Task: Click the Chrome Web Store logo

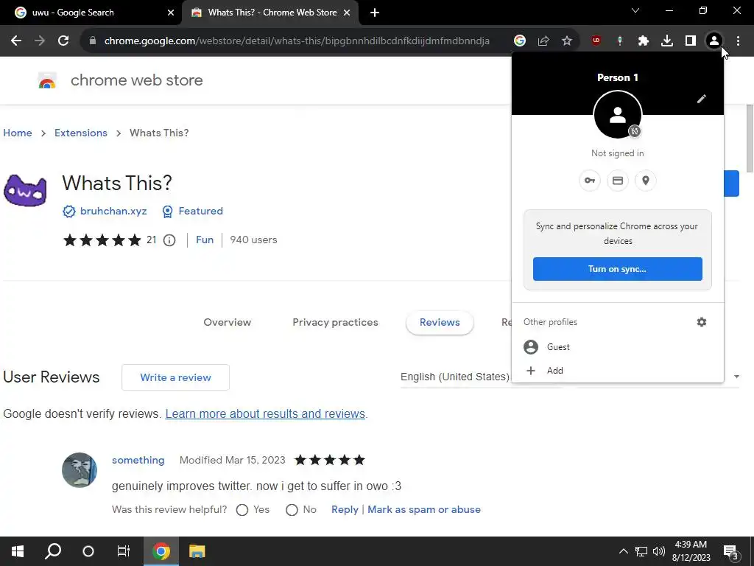Action: (x=47, y=80)
